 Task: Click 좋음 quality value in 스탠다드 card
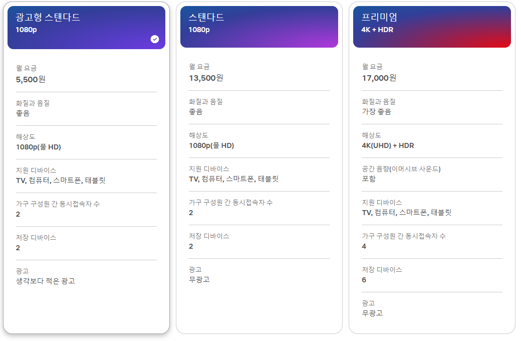point(196,112)
